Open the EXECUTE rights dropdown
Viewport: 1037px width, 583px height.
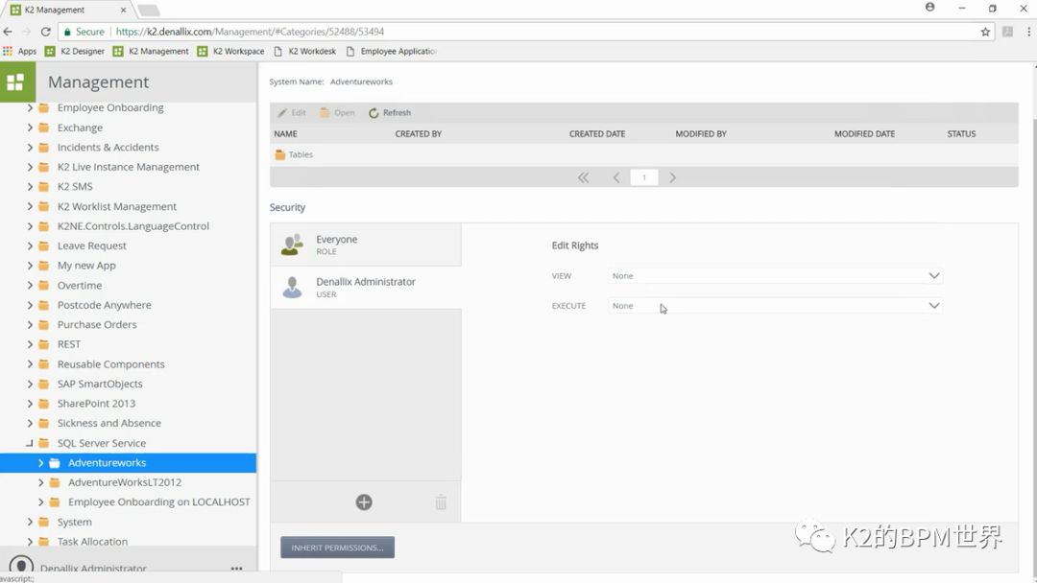coord(775,306)
